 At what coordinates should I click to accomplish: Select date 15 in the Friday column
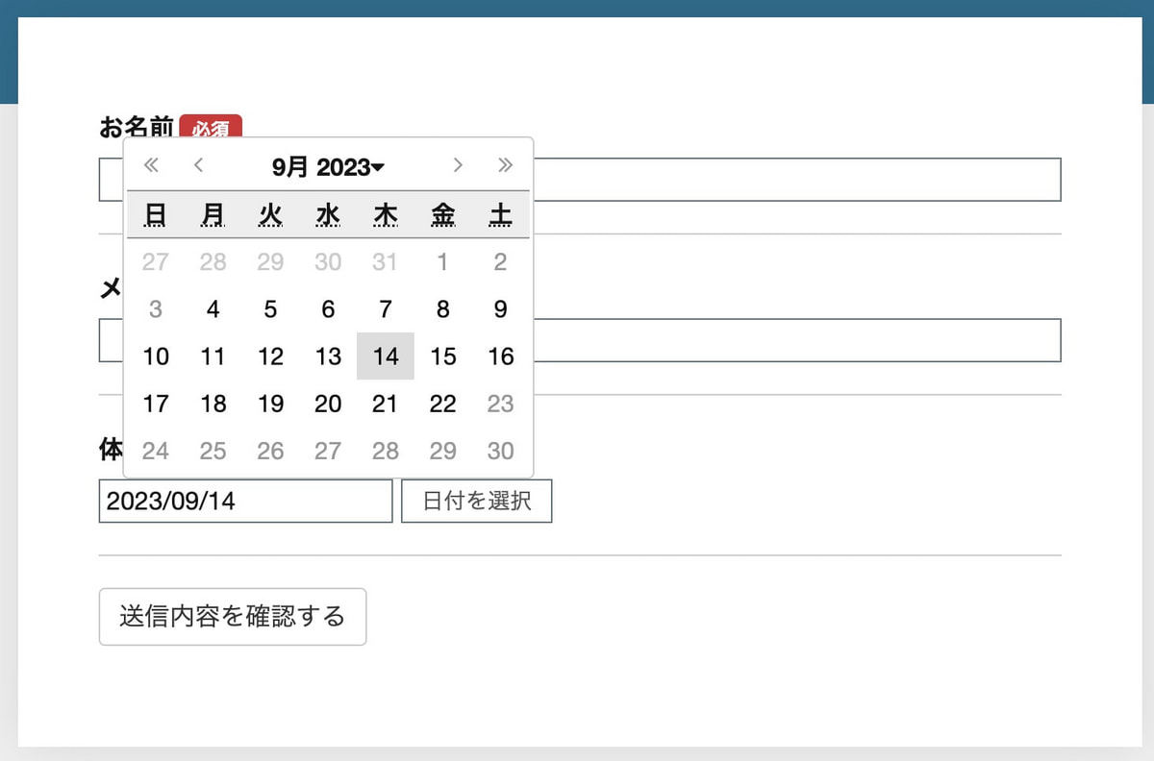pyautogui.click(x=442, y=356)
